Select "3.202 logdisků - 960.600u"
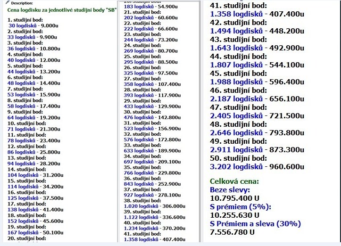 257,166
